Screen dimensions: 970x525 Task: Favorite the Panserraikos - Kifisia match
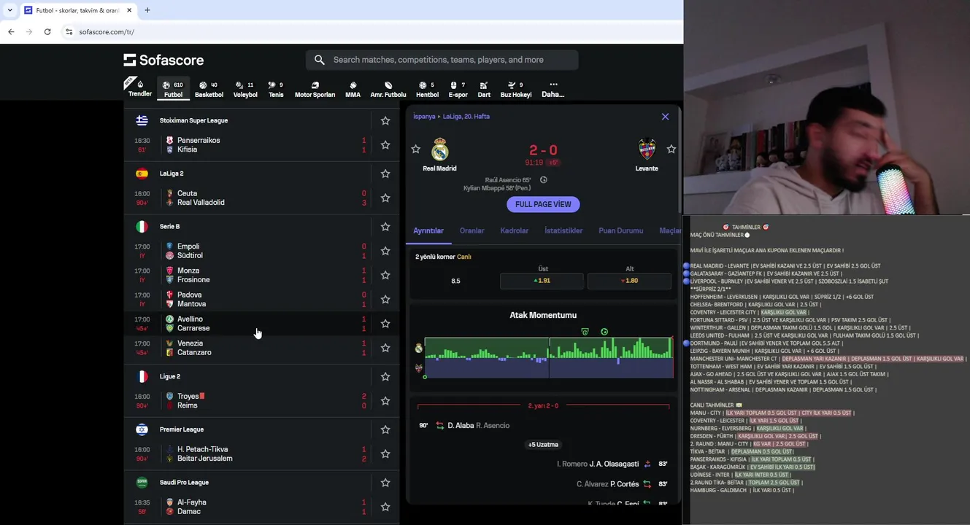pyautogui.click(x=385, y=145)
